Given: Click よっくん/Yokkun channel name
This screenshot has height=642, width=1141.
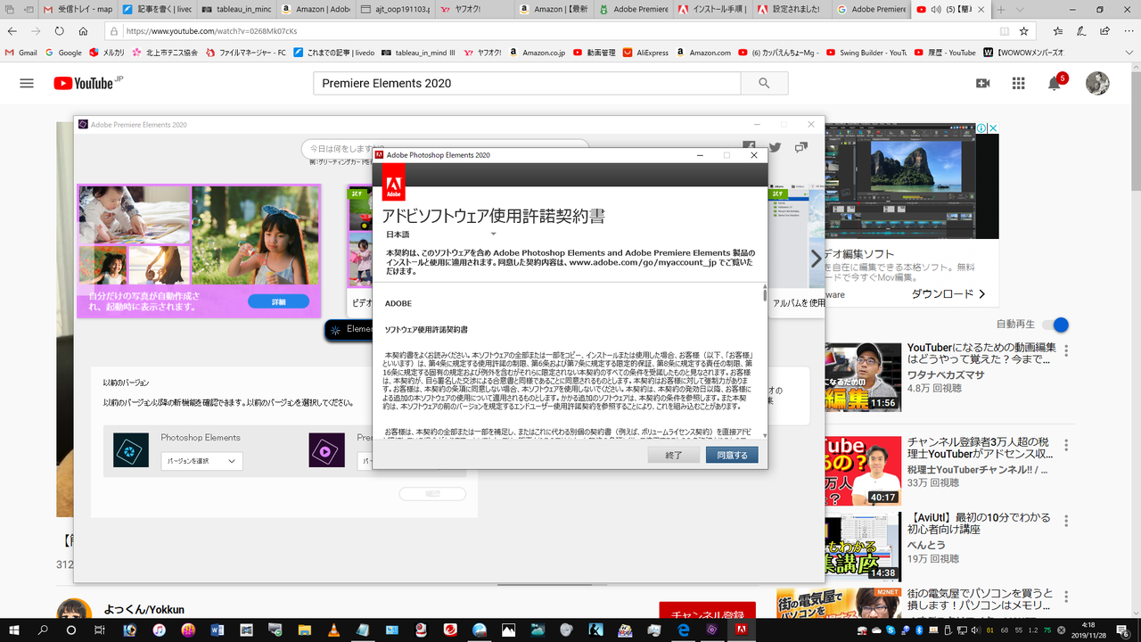Looking at the screenshot, I should click(144, 610).
